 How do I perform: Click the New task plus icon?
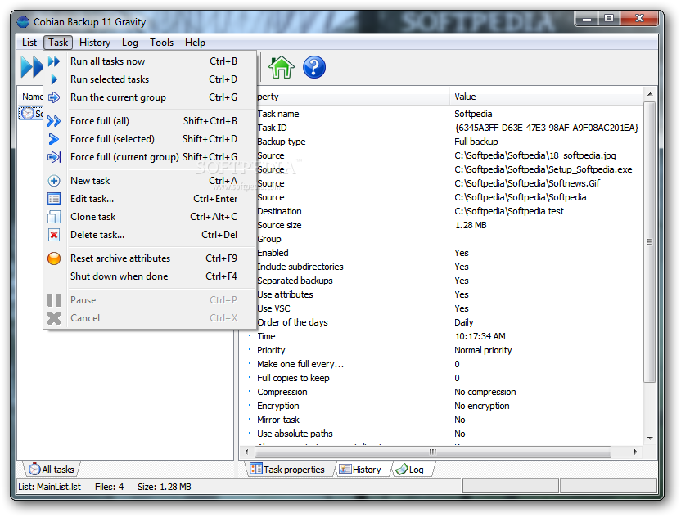[x=54, y=181]
